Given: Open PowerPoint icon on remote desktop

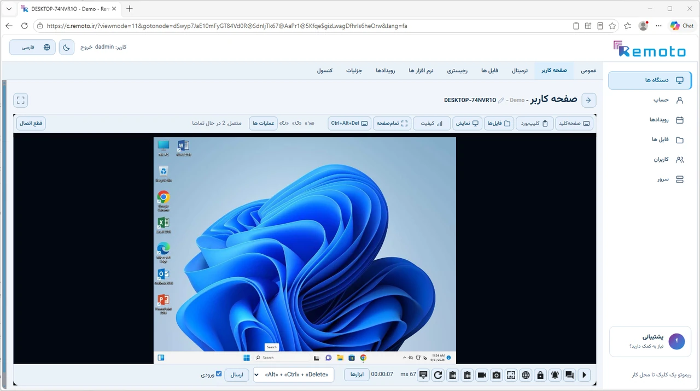Looking at the screenshot, I should (x=163, y=304).
